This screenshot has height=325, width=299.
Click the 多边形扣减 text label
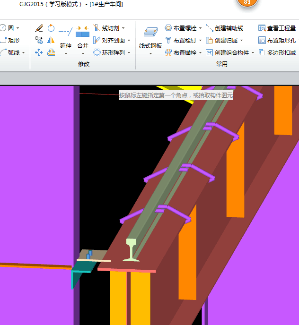pos(281,52)
